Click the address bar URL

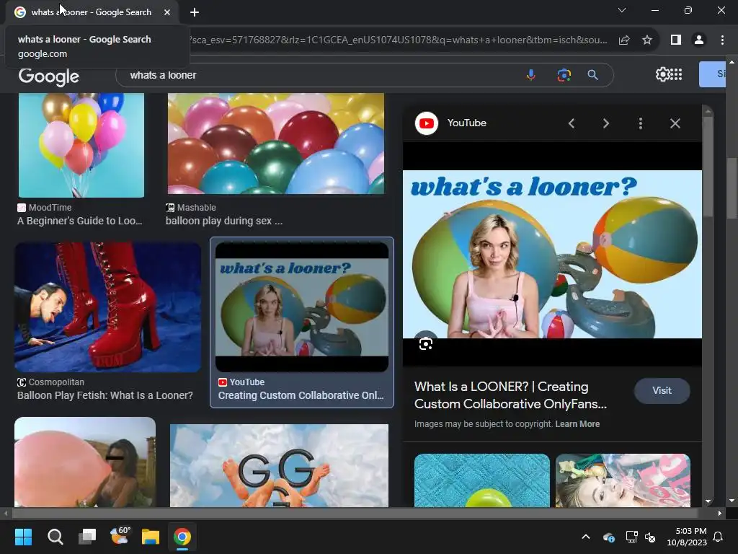pyautogui.click(x=399, y=40)
